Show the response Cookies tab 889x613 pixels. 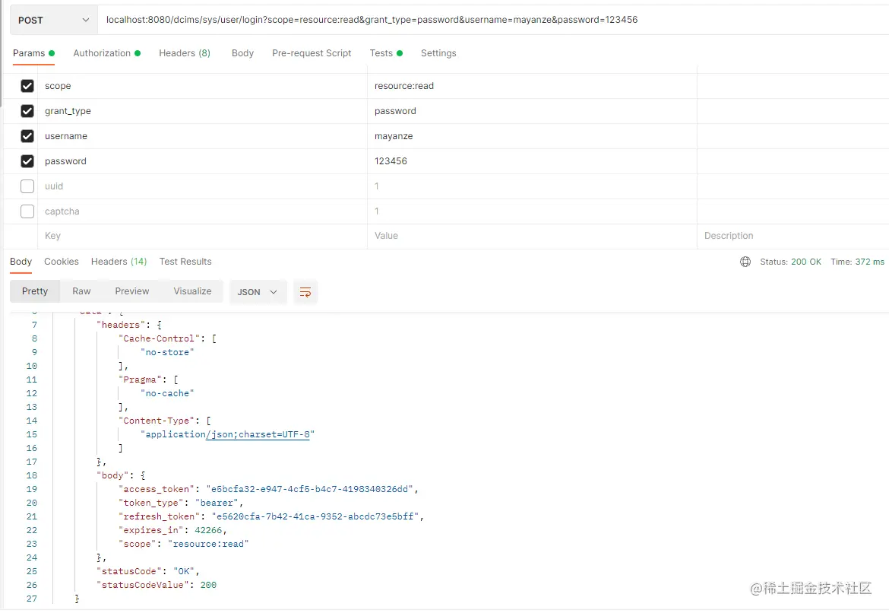(x=62, y=262)
